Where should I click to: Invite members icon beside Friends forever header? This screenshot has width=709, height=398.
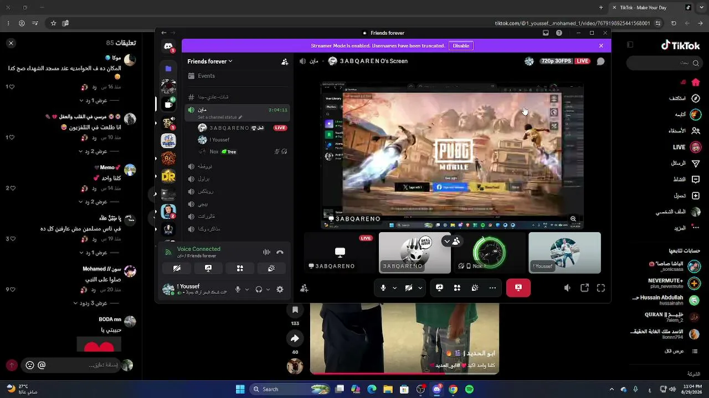[285, 61]
